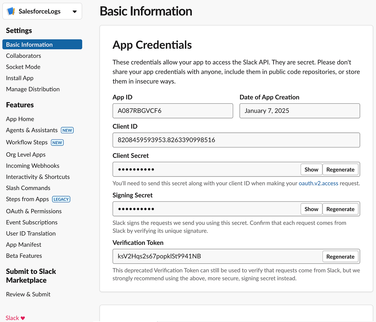Go to the Install App page
The height and width of the screenshot is (322, 376).
click(x=20, y=78)
